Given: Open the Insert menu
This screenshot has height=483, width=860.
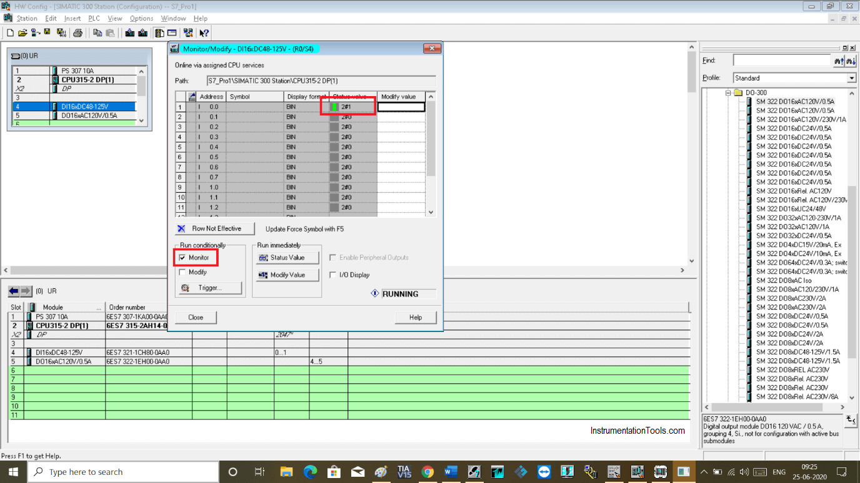Looking at the screenshot, I should pyautogui.click(x=72, y=18).
